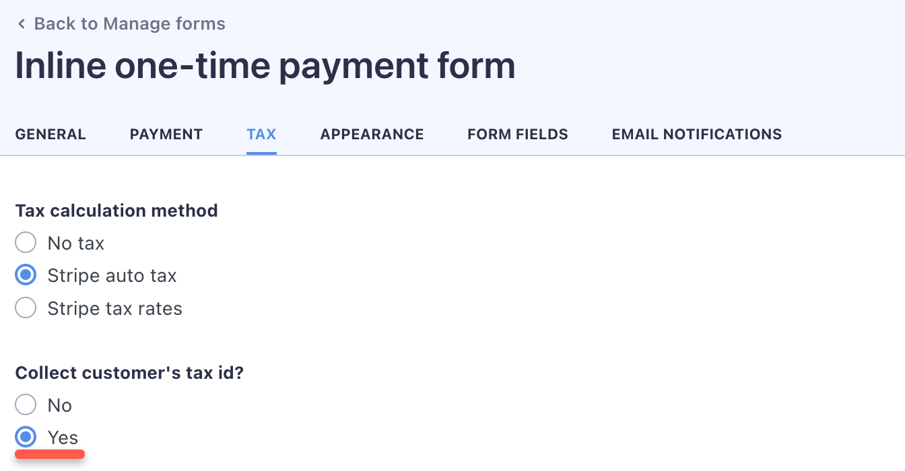Click the Collect customer's tax id heading
Viewport: 905px width, 471px height.
[x=129, y=373]
